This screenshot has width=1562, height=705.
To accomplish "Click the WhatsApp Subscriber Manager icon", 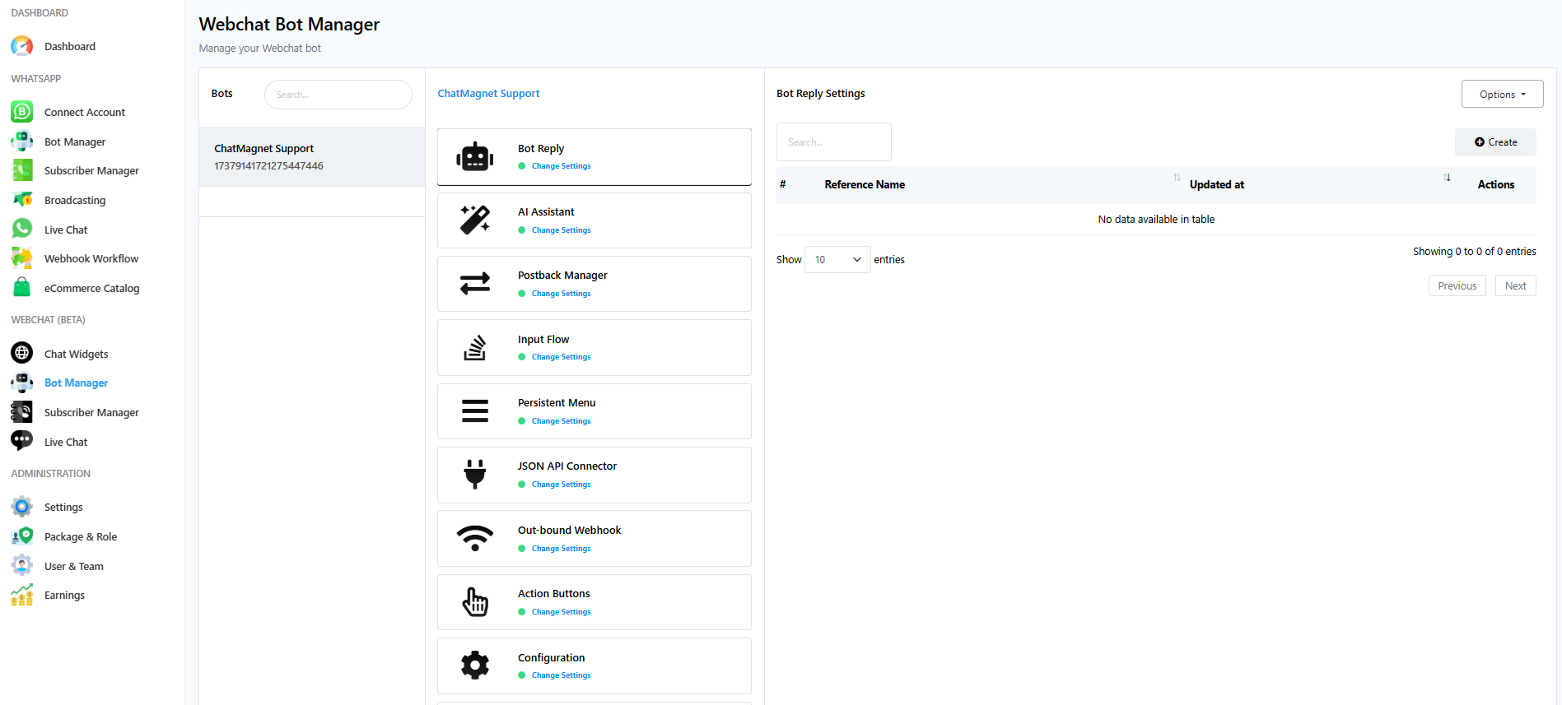I will point(22,170).
